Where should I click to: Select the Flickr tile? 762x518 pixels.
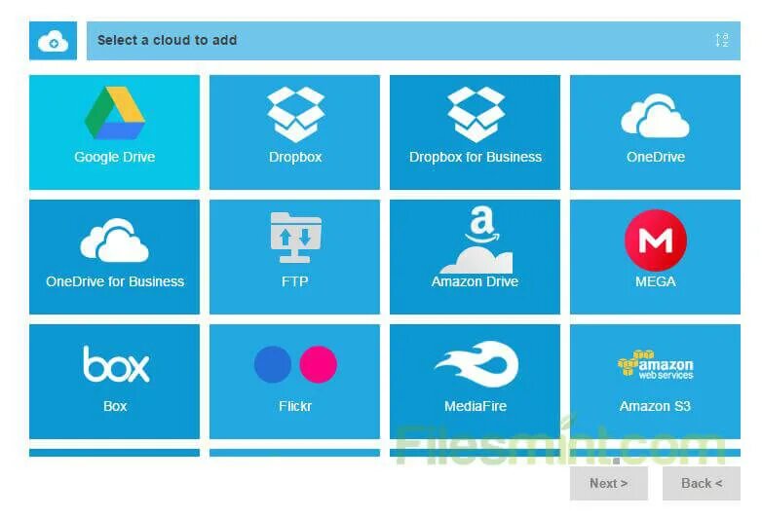(294, 382)
